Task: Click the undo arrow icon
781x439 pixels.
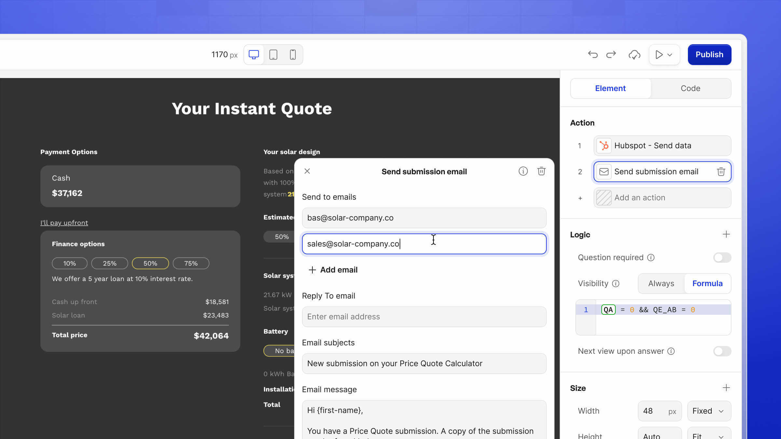Action: pyautogui.click(x=593, y=55)
